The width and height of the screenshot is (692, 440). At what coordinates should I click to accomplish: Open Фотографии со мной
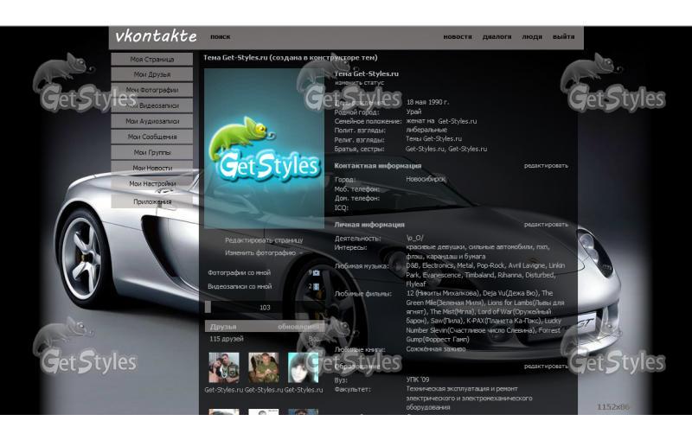(240, 273)
